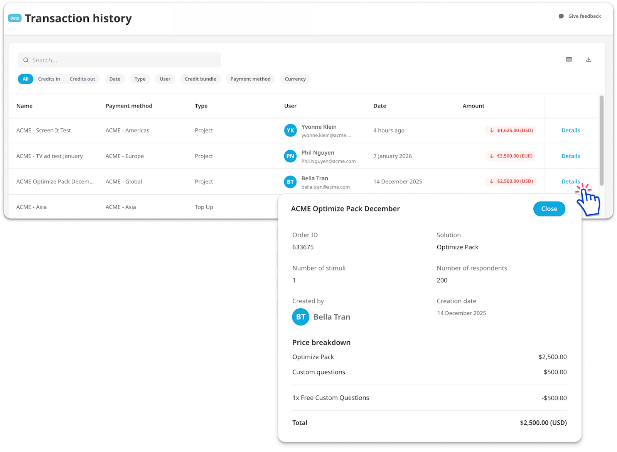The width and height of the screenshot is (617, 452).
Task: Select the ACME - TV ad test January name
Action: pyautogui.click(x=49, y=156)
